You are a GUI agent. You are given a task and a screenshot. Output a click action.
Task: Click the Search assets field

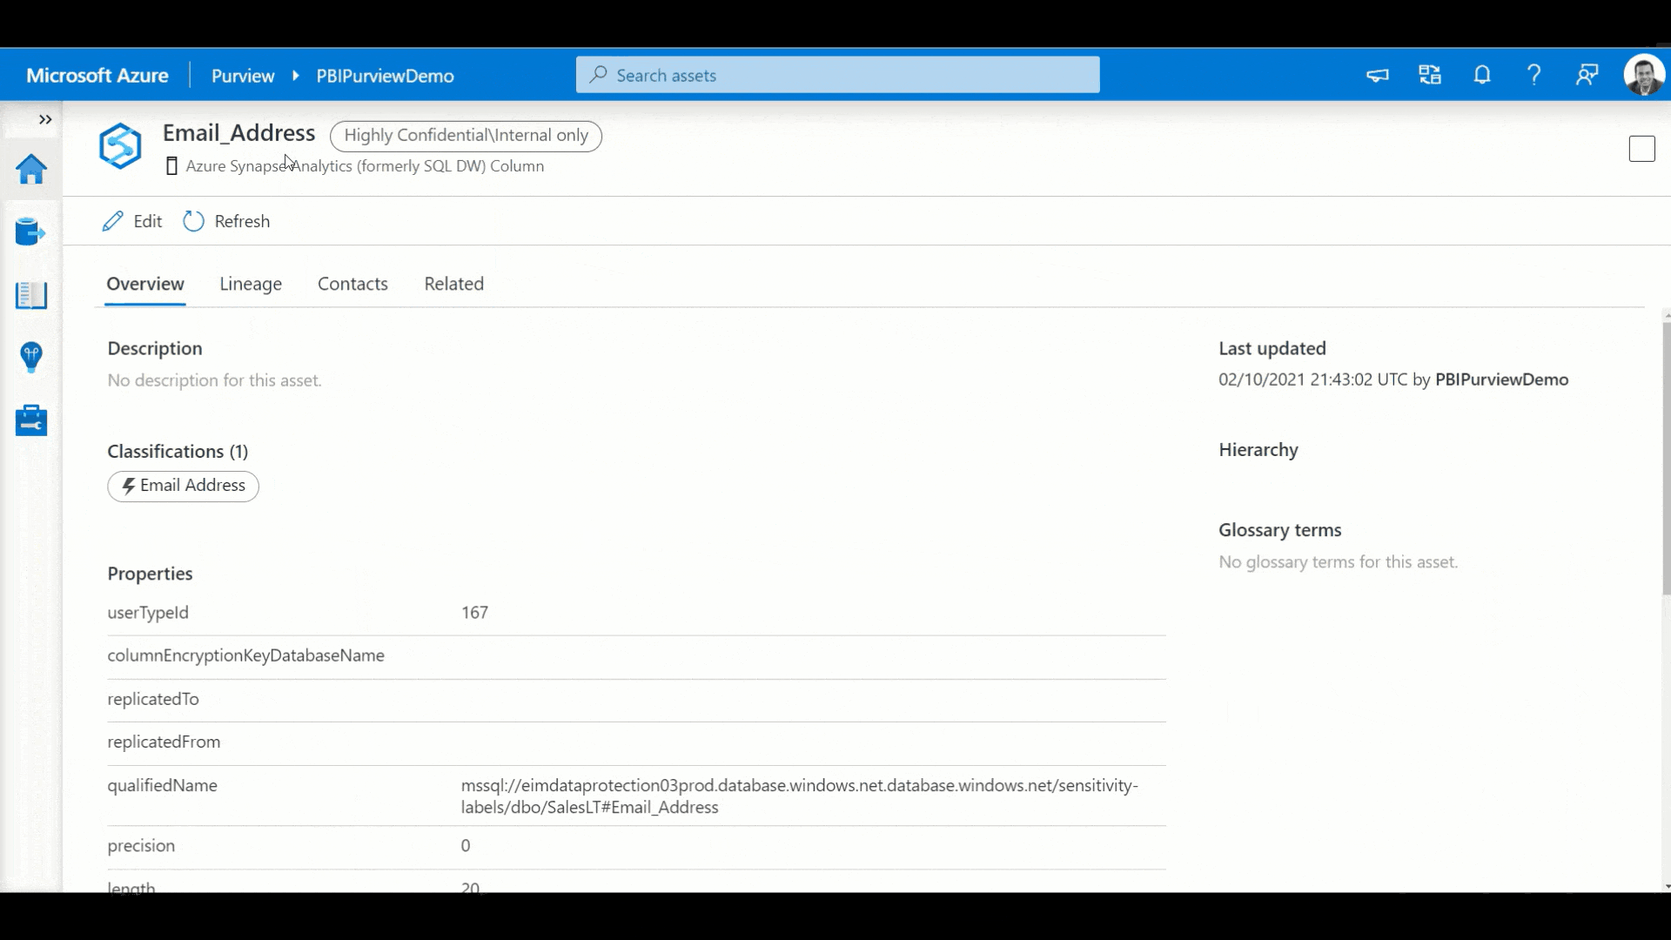pos(837,75)
